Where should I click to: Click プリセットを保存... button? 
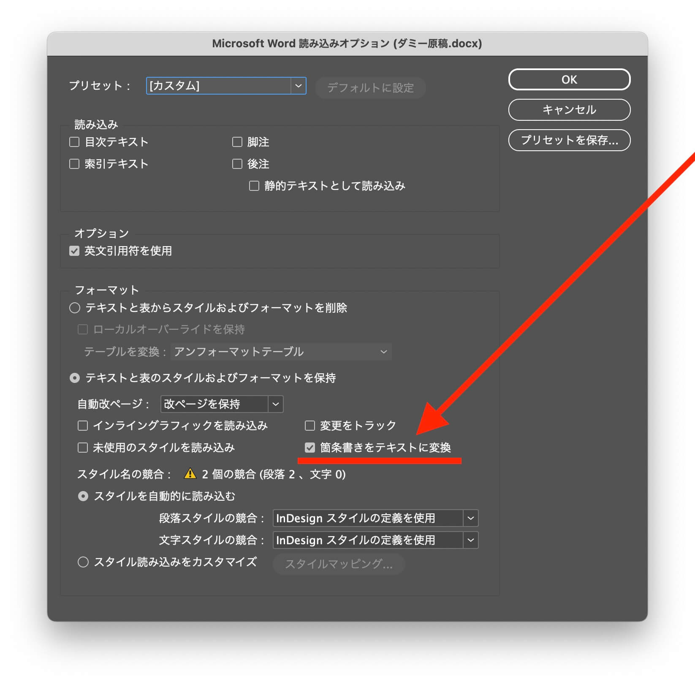569,140
